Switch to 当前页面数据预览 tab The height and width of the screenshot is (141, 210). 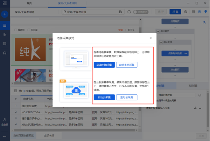pos(23,136)
